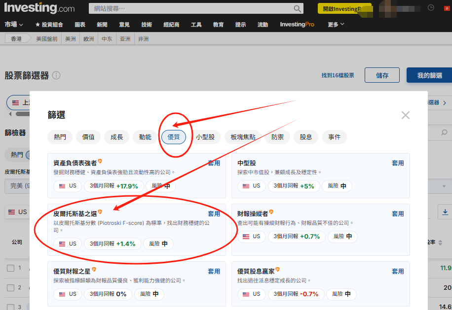The height and width of the screenshot is (310, 452).
Task: Select the 防禦 filter tab
Action: point(277,137)
